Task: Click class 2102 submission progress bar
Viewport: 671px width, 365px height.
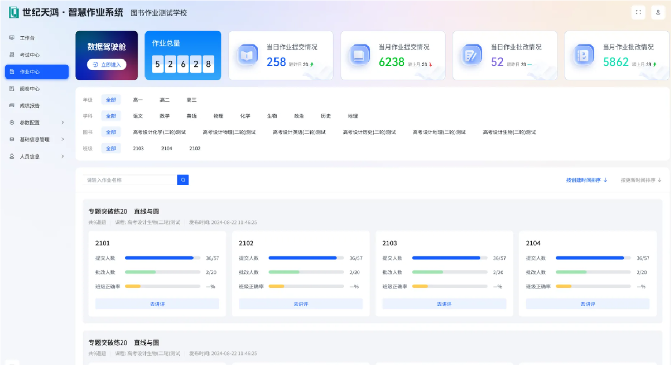Action: (x=305, y=258)
